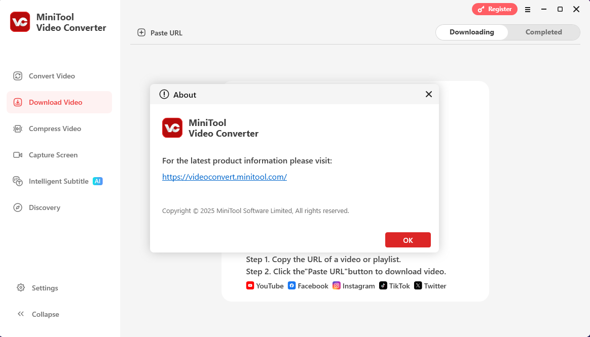Select Compress Video label in sidebar
Image resolution: width=590 pixels, height=337 pixels.
55,129
